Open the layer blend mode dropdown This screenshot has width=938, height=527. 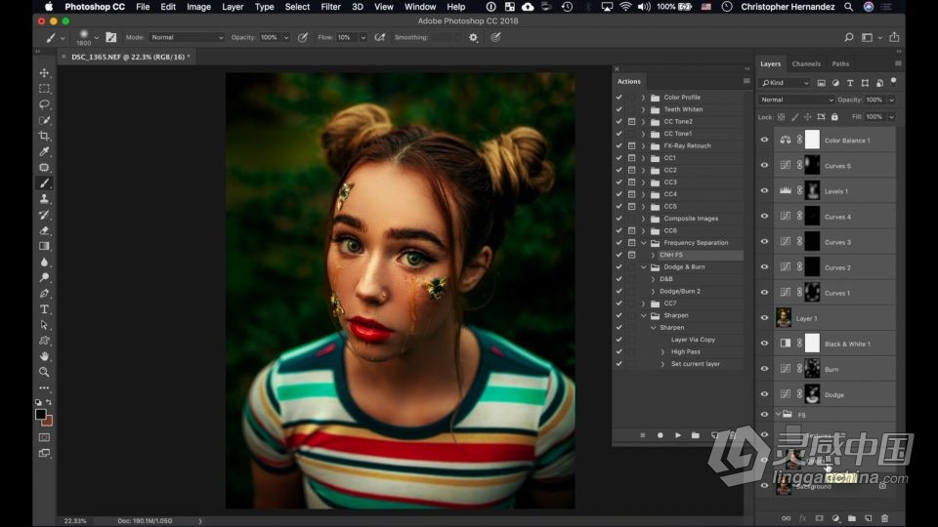coord(795,100)
